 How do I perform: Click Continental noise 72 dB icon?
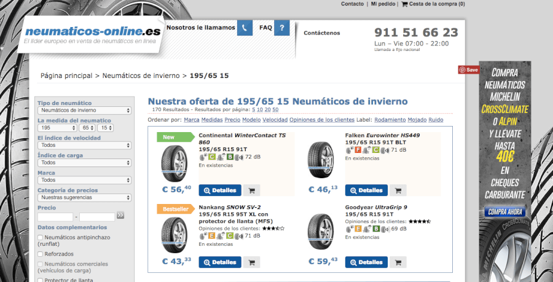point(239,157)
